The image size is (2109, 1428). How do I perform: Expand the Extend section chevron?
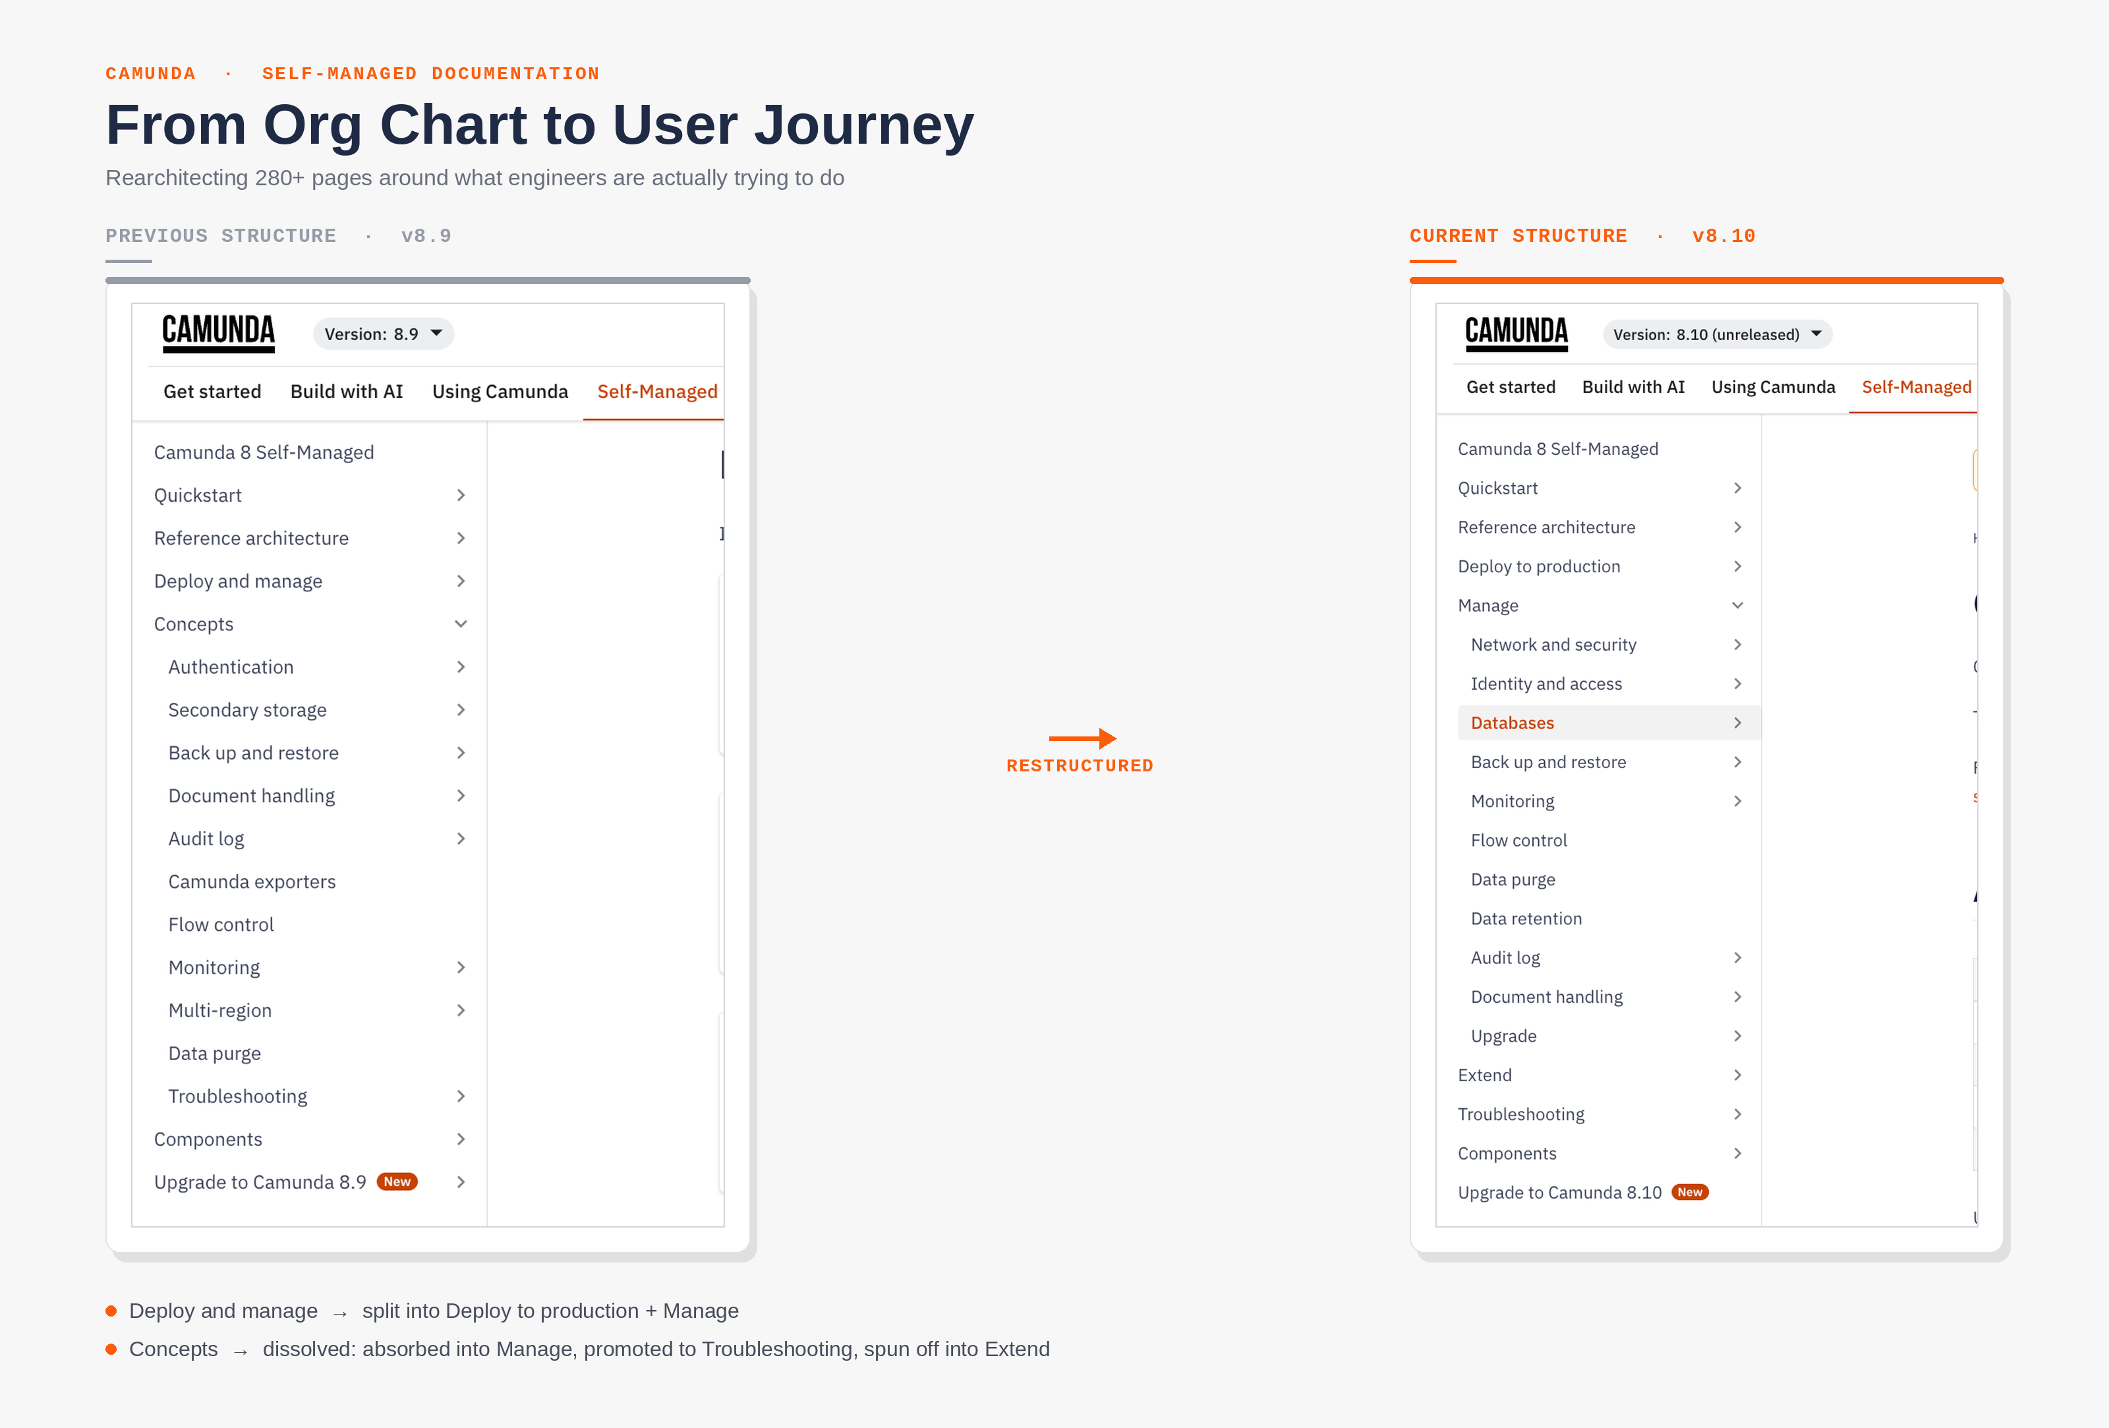pyautogui.click(x=1737, y=1075)
